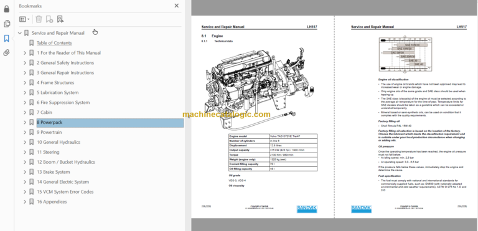Expand the '2 General Safety Instructions' bookmark
Screen dimensions: 478x231
coord(25,63)
